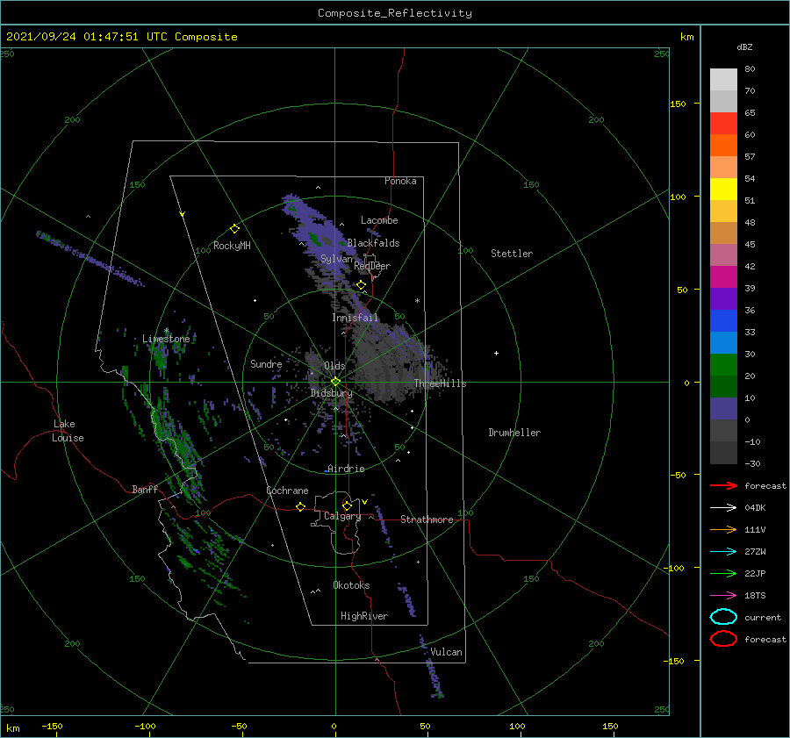Click the yellow radar-center diamond at Olds
The width and height of the screenshot is (790, 738).
pyautogui.click(x=335, y=382)
